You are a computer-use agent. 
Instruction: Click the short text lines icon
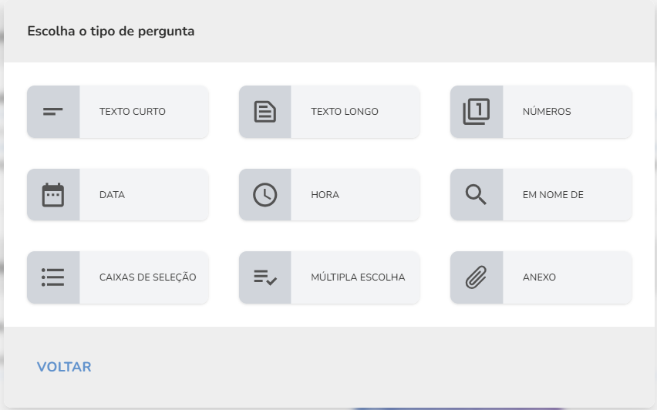point(52,112)
